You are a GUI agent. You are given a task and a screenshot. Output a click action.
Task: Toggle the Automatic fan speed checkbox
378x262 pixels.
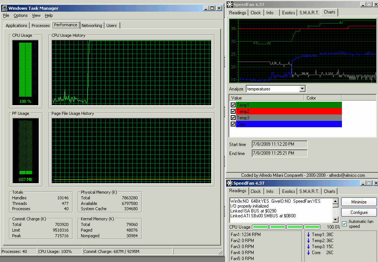(x=345, y=224)
